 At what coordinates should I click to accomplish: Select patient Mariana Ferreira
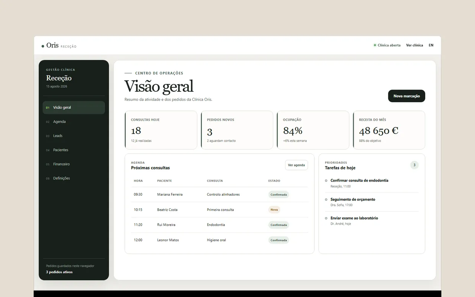(x=170, y=195)
